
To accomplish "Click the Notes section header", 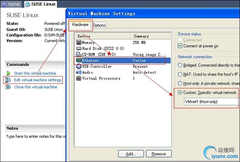I will [x=35, y=128].
